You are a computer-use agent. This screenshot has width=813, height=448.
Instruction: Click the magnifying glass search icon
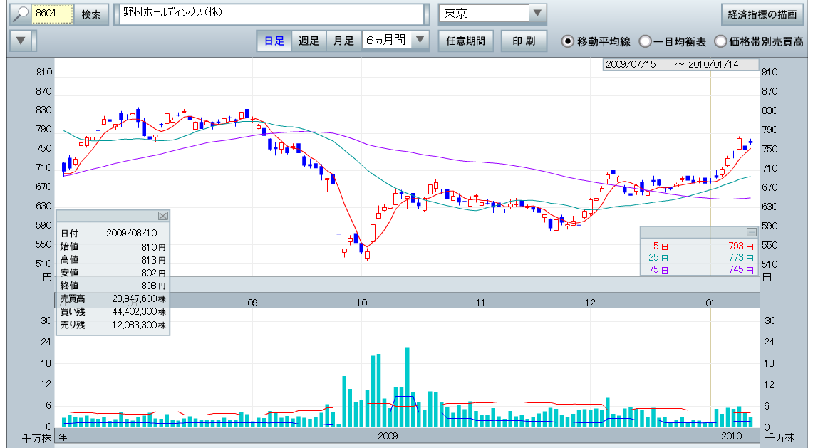click(x=21, y=14)
